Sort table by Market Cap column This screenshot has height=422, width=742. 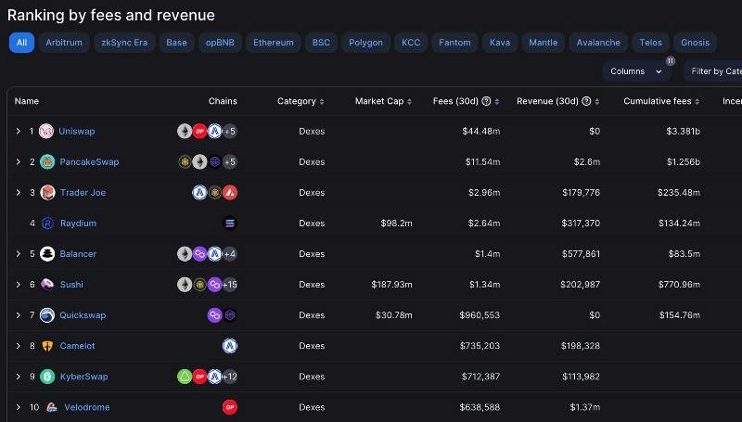coord(384,101)
